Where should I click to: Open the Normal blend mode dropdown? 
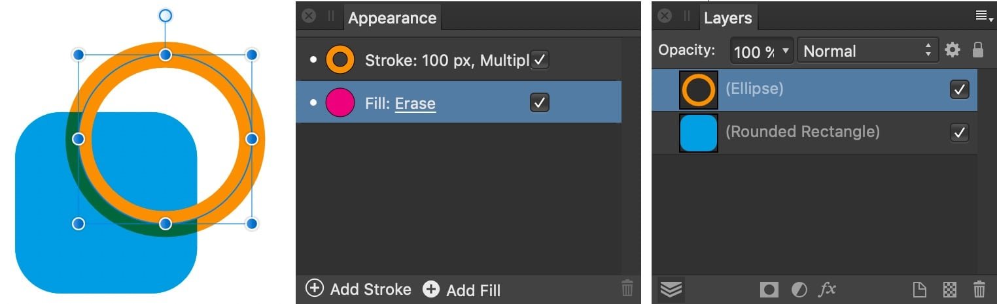(x=867, y=51)
